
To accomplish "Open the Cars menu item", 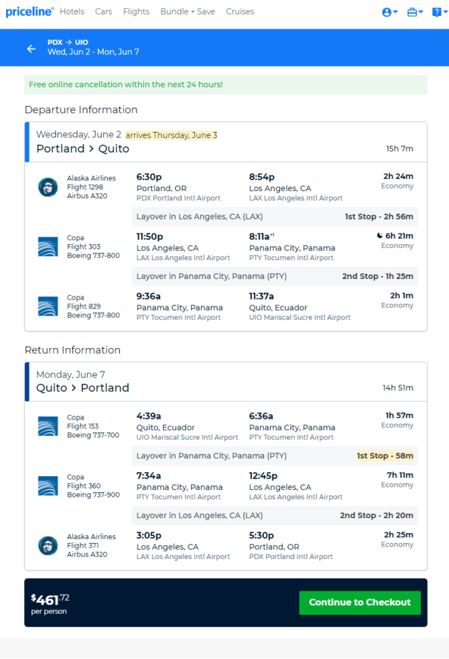I will (103, 12).
